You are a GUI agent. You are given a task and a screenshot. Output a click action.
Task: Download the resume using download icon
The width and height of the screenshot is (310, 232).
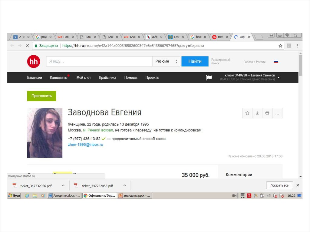(257, 113)
